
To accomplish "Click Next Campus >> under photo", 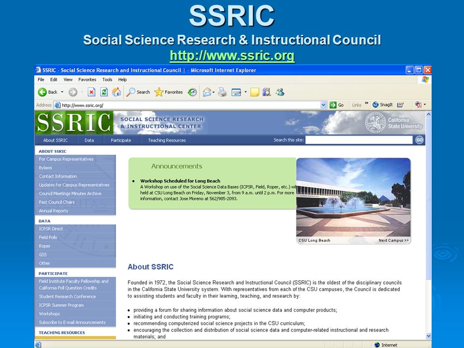I will click(393, 240).
